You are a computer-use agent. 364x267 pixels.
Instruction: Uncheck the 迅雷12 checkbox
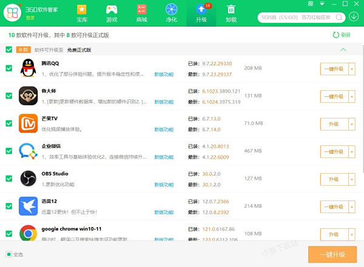click(x=9, y=206)
